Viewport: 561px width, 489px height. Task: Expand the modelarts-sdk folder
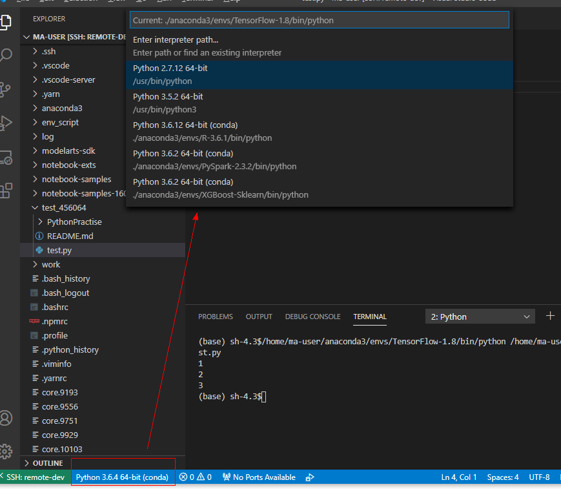74,151
